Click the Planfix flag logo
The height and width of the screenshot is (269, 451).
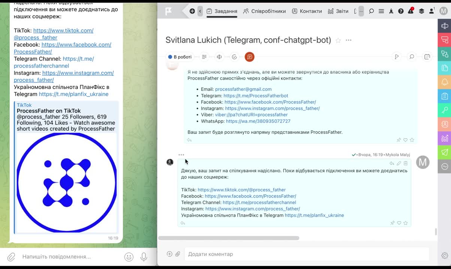[x=169, y=11]
